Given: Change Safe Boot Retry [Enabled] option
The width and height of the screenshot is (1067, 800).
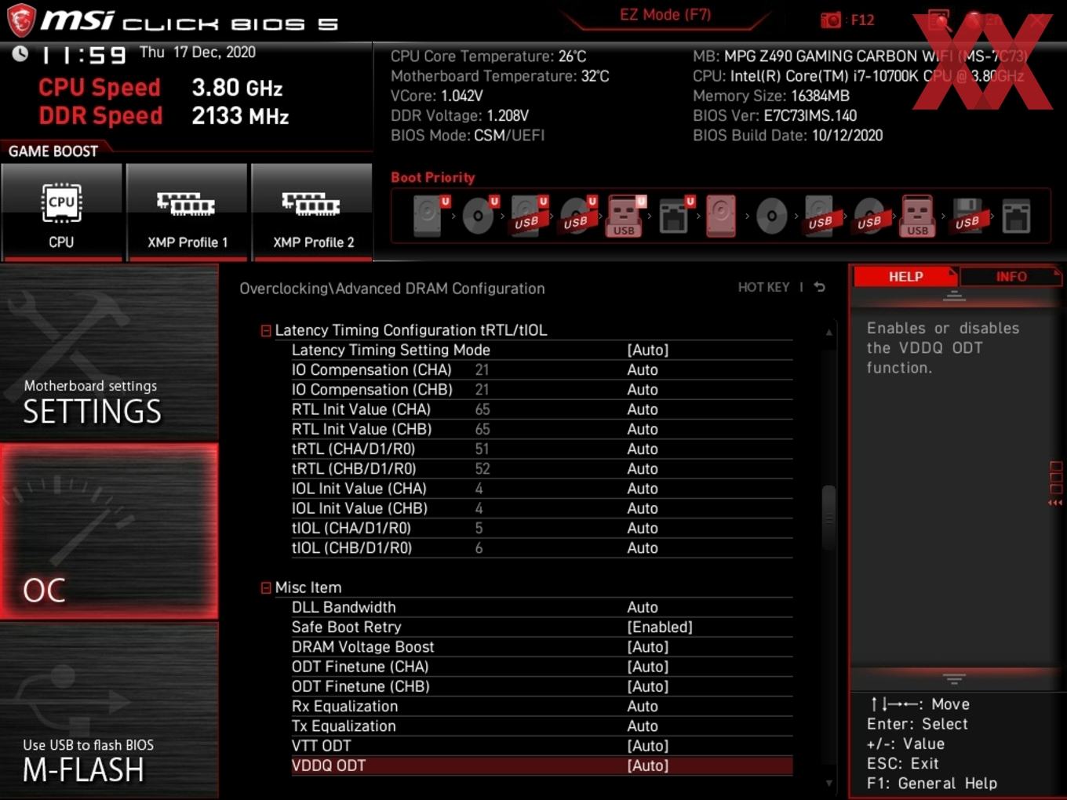Looking at the screenshot, I should pos(659,627).
